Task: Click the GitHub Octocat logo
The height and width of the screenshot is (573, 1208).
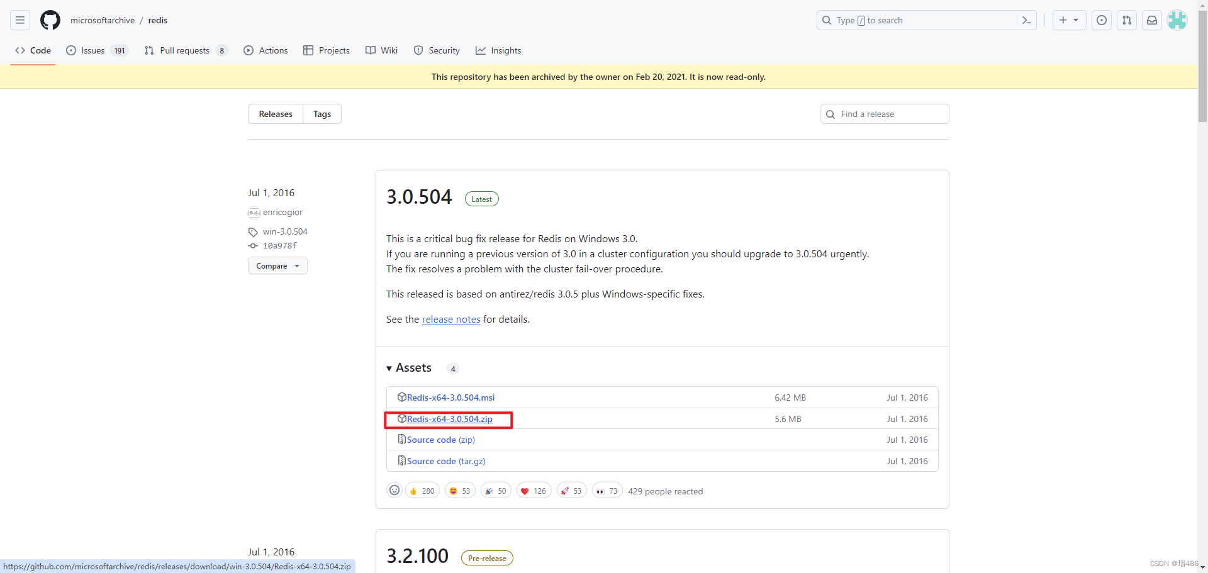Action: tap(50, 20)
